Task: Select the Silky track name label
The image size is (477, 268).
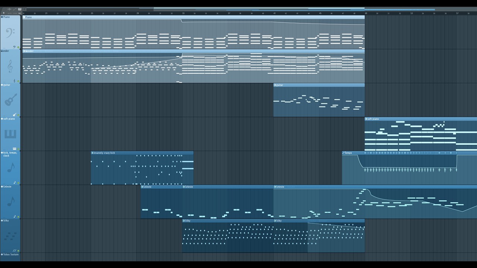Action: (x=6, y=220)
